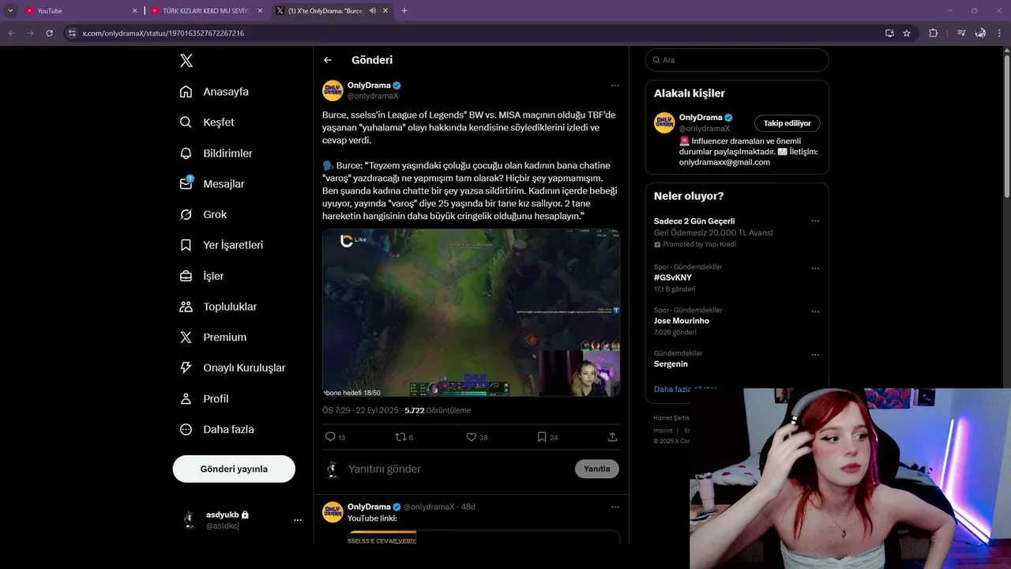Image resolution: width=1011 pixels, height=569 pixels.
Task: Bookmark this page with star icon
Action: (907, 33)
